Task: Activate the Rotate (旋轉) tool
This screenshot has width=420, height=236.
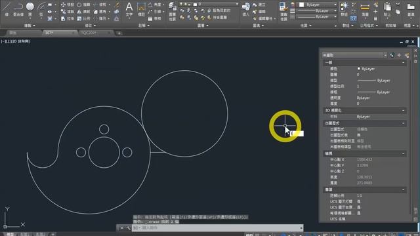Action: point(83,5)
